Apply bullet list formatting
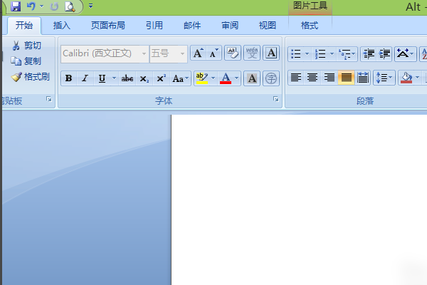This screenshot has height=285, width=427. tap(296, 53)
